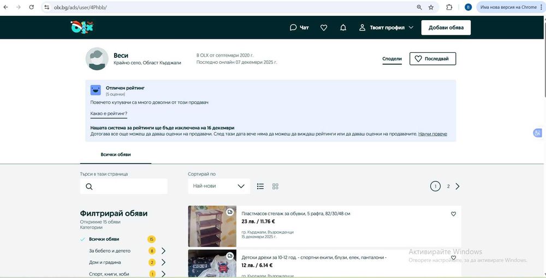Open the Chrome three-dot menu

click(541, 7)
